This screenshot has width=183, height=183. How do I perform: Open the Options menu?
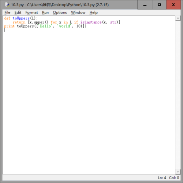tap(60, 12)
